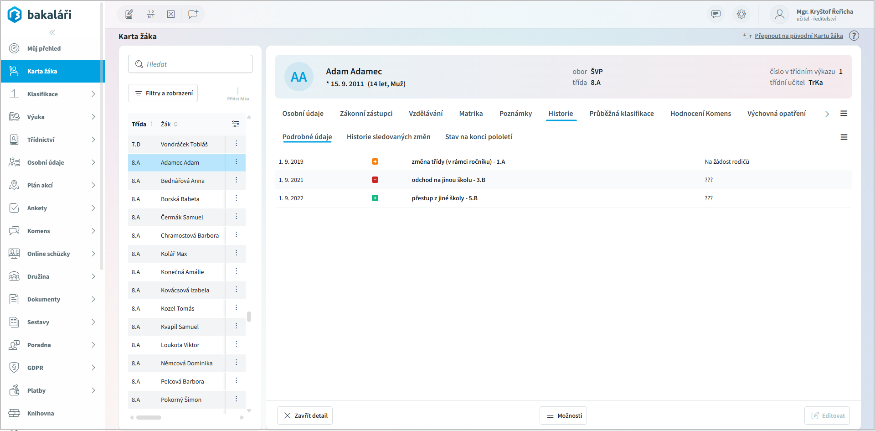
Task: Click the Přidat žáka plus icon
Action: pyautogui.click(x=238, y=91)
